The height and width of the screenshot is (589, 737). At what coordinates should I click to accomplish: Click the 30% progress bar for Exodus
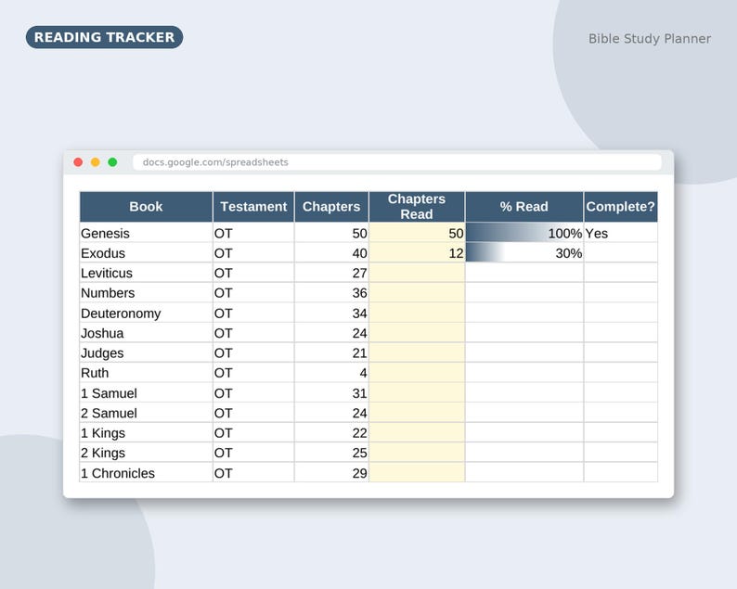pos(524,252)
